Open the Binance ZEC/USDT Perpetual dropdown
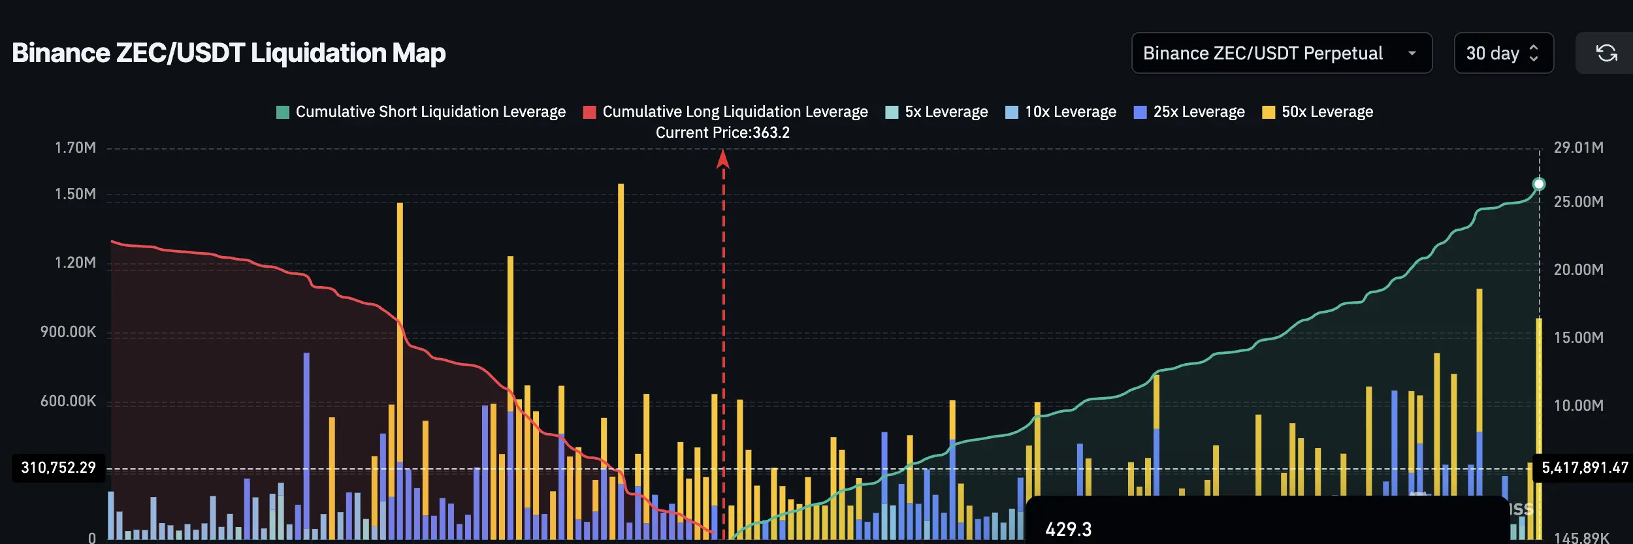This screenshot has height=544, width=1633. click(x=1282, y=53)
